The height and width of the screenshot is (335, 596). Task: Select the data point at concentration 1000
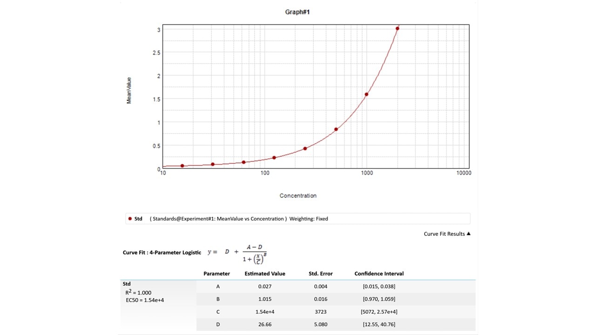(x=366, y=94)
